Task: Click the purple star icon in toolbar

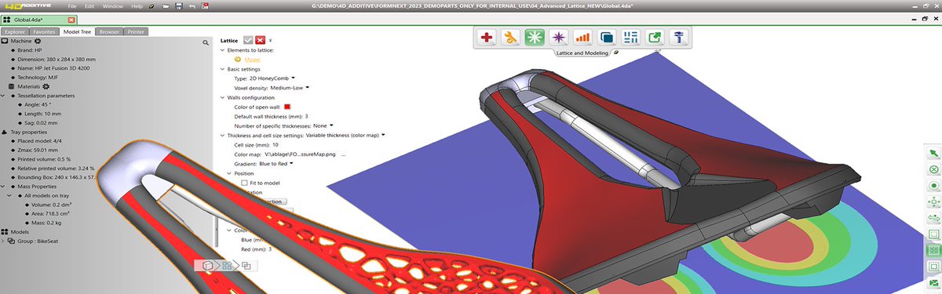Action: pyautogui.click(x=558, y=37)
